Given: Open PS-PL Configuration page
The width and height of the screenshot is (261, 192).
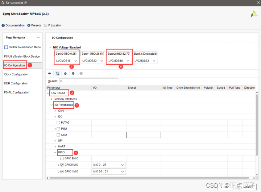Looking at the screenshot, I should [x=17, y=92].
